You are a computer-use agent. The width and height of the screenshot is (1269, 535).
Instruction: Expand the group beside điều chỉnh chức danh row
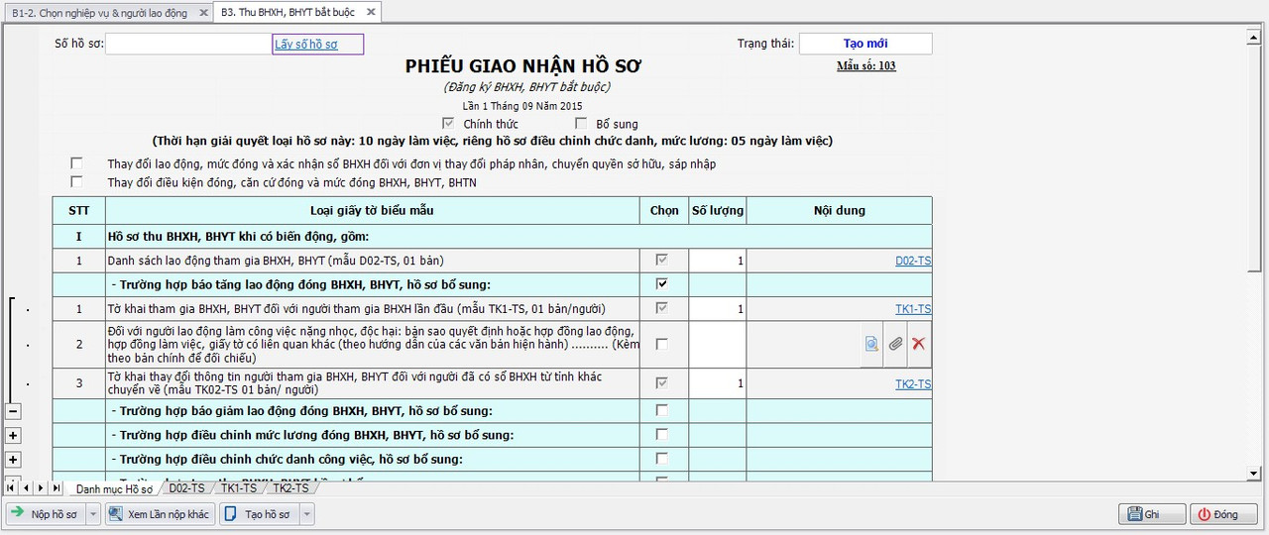pyautogui.click(x=13, y=460)
